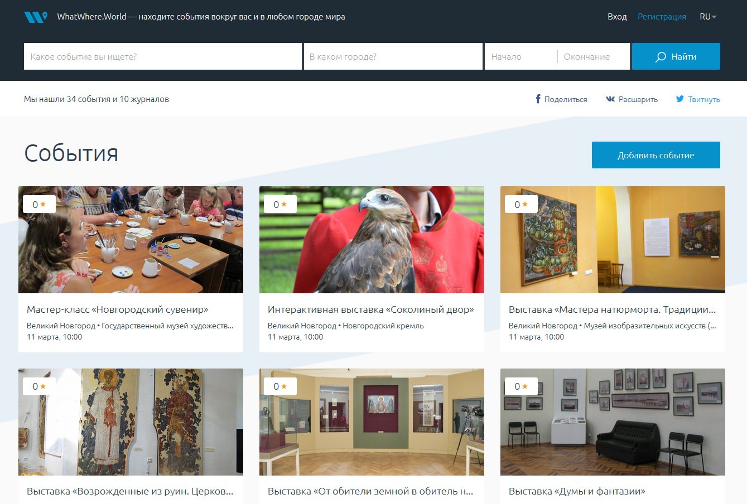Click the Добавить событие button
The image size is (747, 504).
(656, 155)
